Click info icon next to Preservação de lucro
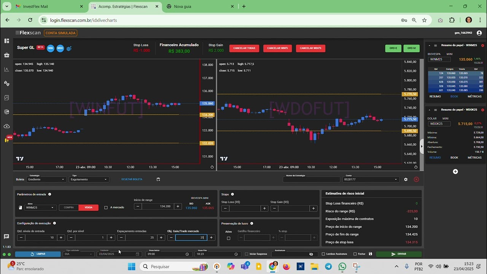This screenshot has width=487, height=274. click(x=251, y=223)
